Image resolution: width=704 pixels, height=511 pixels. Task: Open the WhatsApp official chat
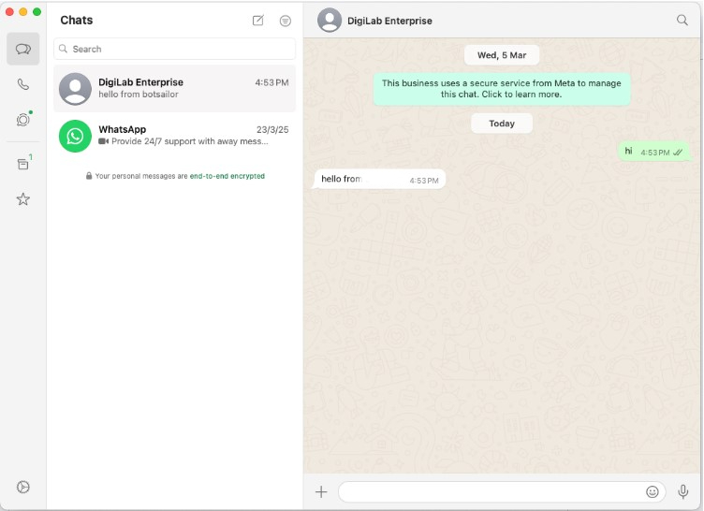(x=175, y=136)
